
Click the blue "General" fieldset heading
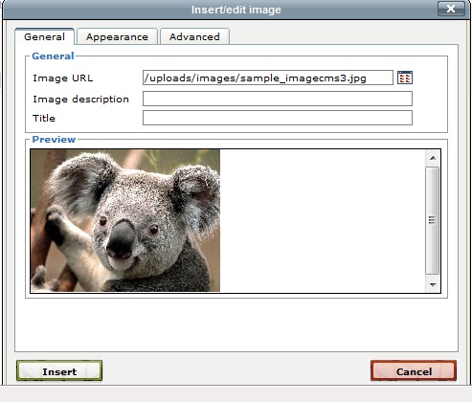(53, 56)
